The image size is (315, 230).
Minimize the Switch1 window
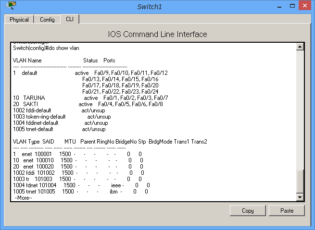point(279,6)
